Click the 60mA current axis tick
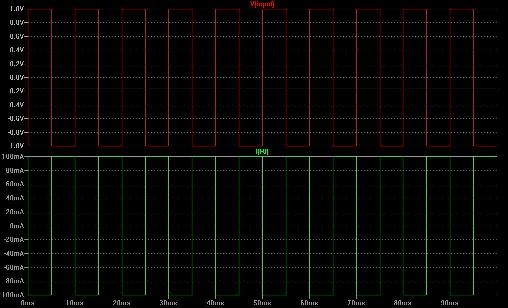This screenshot has width=508, height=308. click(x=14, y=184)
